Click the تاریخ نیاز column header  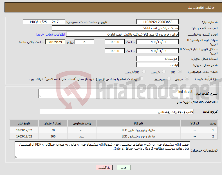pyautogui.click(x=24, y=123)
